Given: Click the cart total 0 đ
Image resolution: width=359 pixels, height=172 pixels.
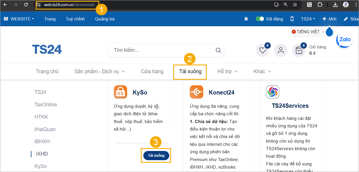Looking at the screenshot, I should click(x=312, y=53).
